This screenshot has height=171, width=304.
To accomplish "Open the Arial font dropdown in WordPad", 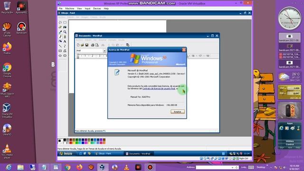I will click(104, 51).
